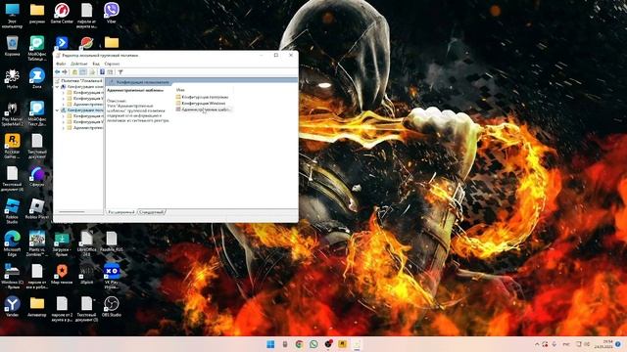Expand Административные шаблоны under user configuration

click(63, 128)
